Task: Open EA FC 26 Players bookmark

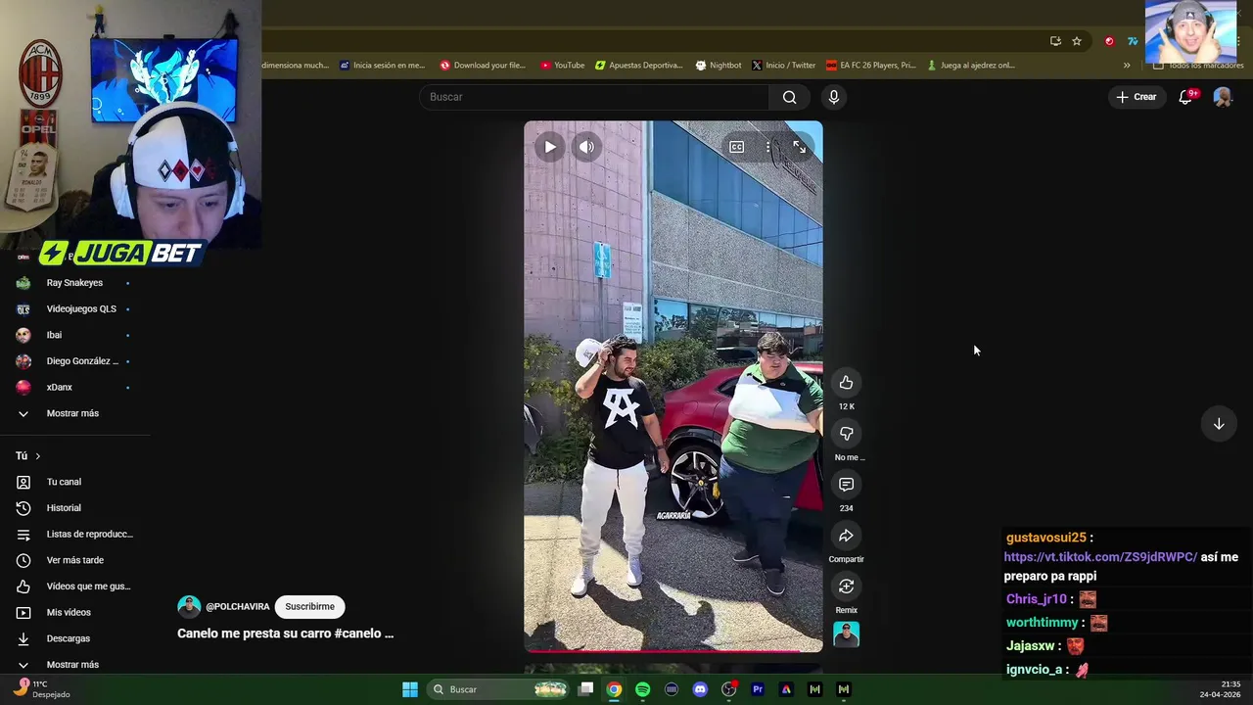Action: pyautogui.click(x=870, y=66)
